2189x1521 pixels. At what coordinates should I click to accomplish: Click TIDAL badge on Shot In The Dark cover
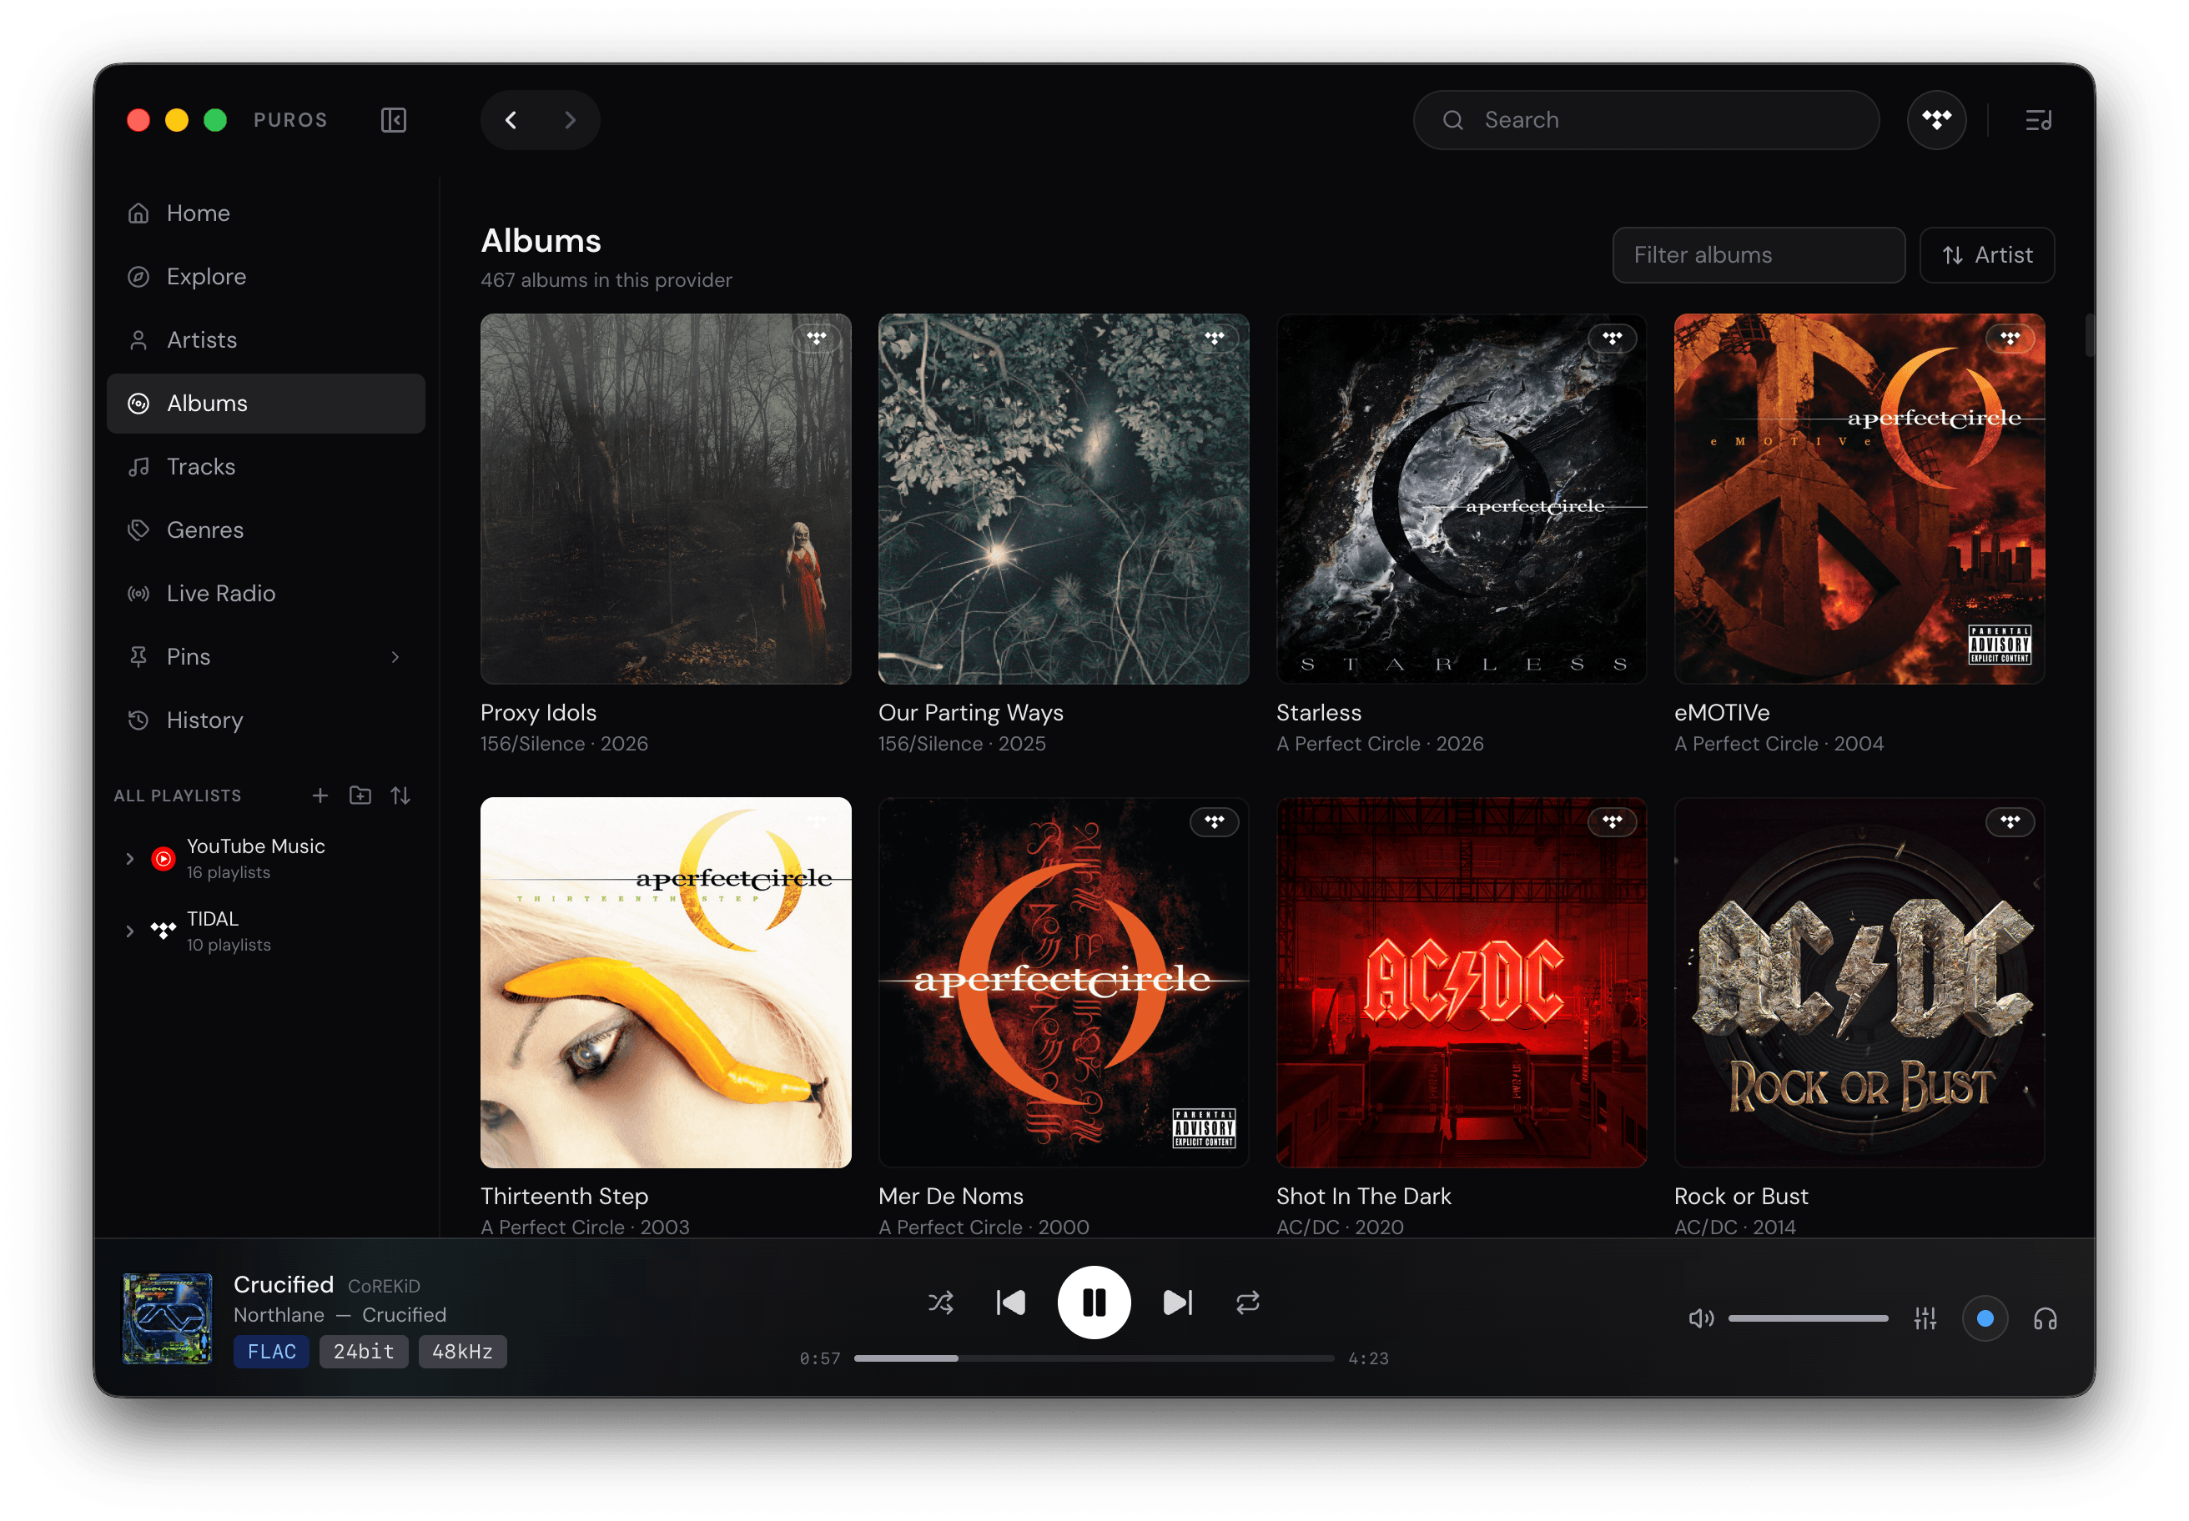[x=1613, y=821]
